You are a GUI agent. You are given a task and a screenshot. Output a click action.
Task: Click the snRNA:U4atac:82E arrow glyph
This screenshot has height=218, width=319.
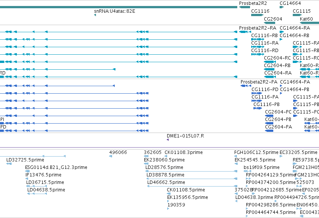point(95,15)
